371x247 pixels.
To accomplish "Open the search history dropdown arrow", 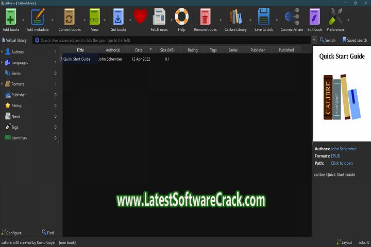I will (314, 40).
